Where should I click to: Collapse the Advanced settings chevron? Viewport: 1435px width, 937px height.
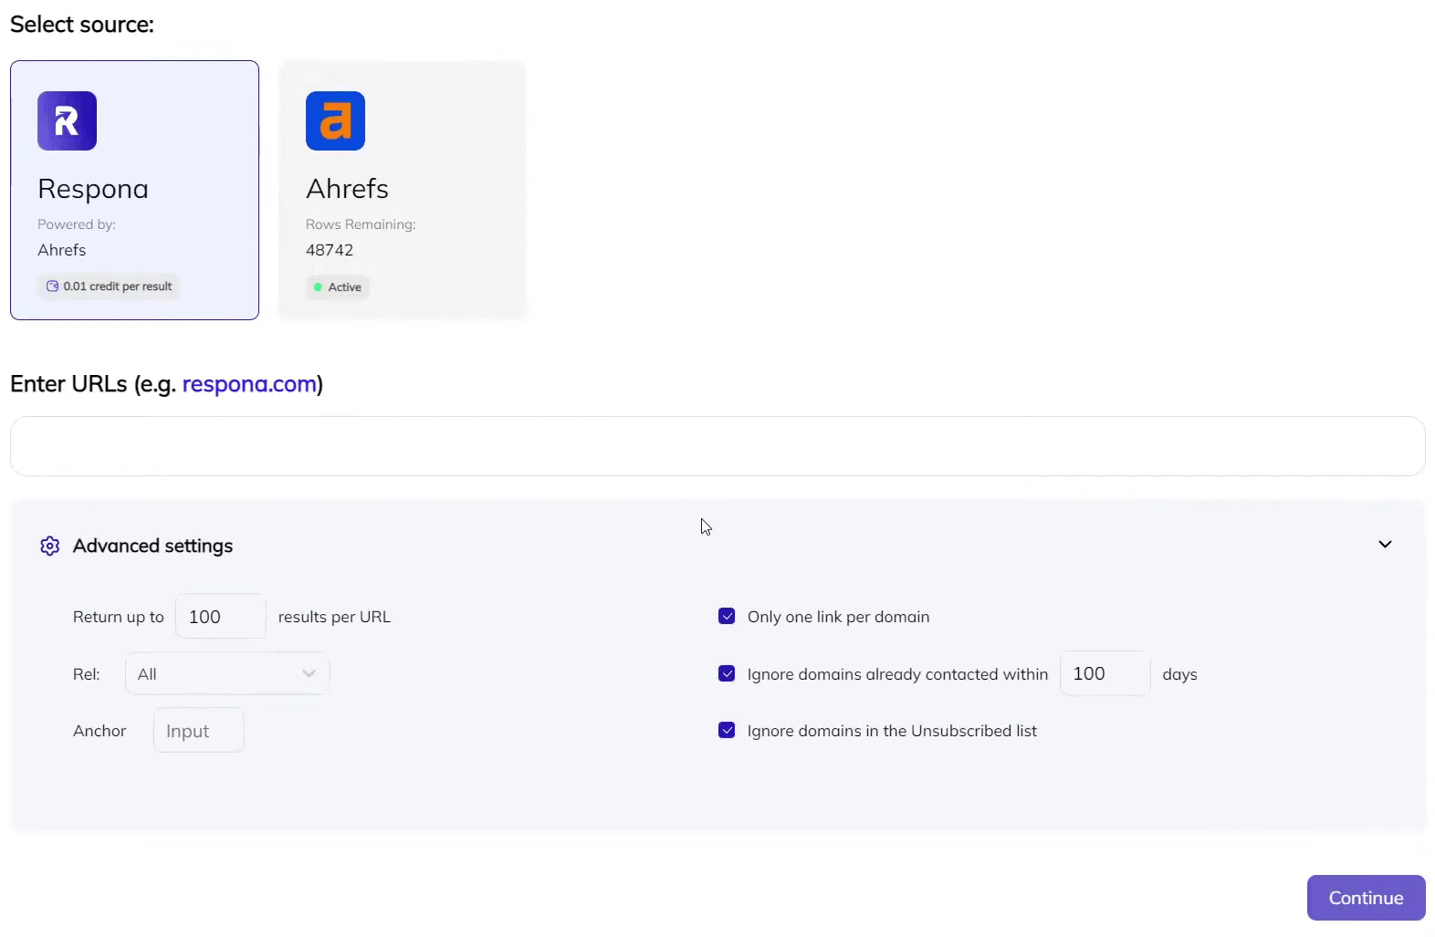tap(1385, 545)
